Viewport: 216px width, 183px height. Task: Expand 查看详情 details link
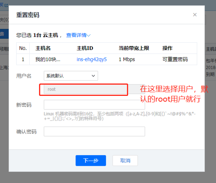(78, 35)
